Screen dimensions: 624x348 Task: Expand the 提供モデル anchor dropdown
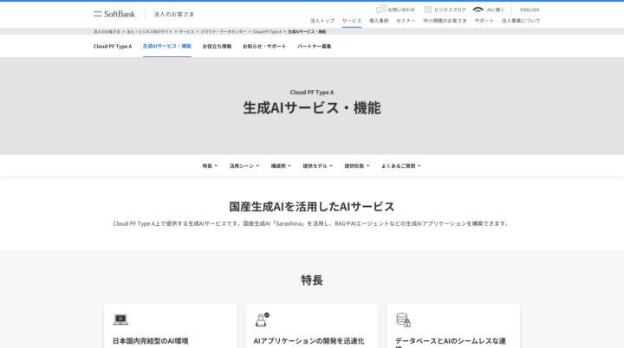point(318,166)
